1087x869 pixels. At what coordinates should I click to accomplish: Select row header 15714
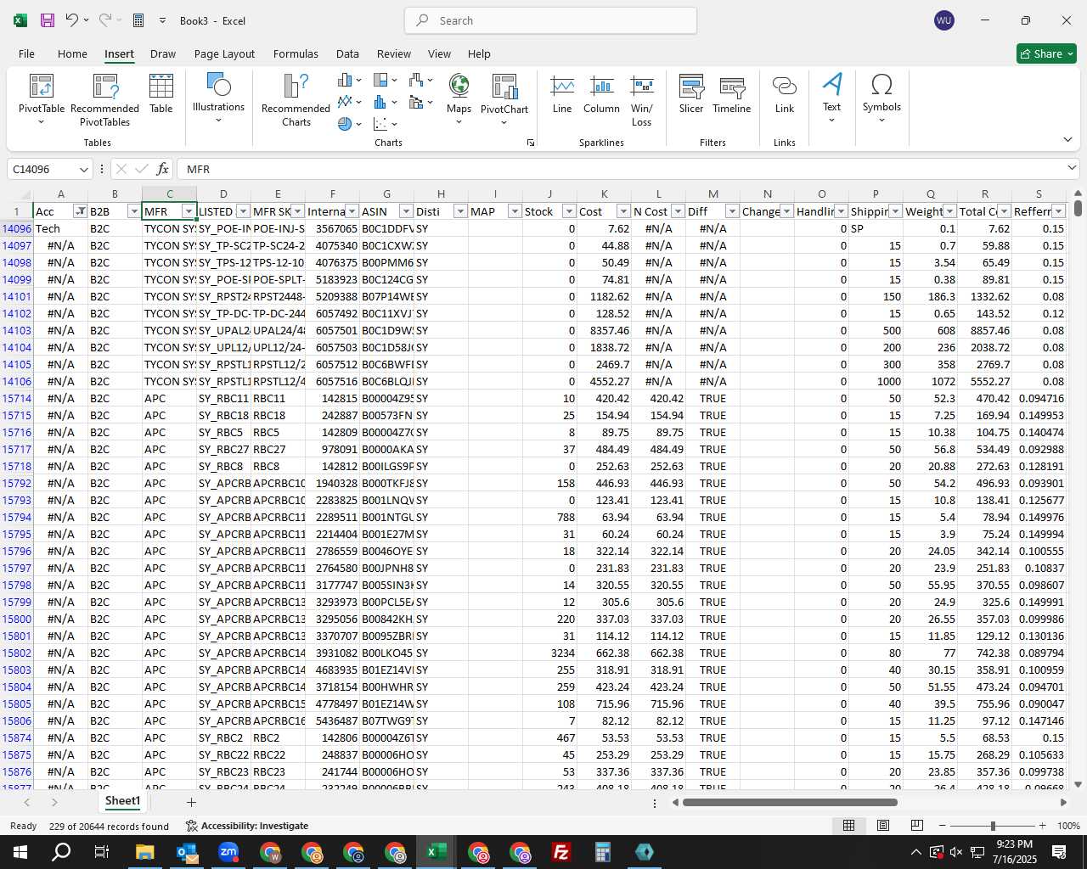16,398
